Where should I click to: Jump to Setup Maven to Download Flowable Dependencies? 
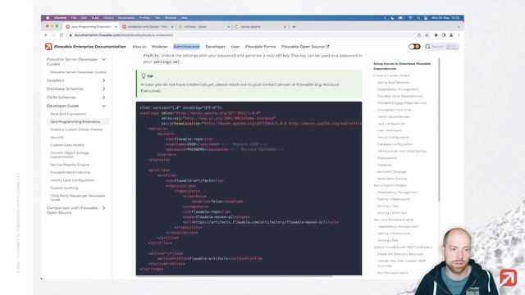(x=402, y=66)
